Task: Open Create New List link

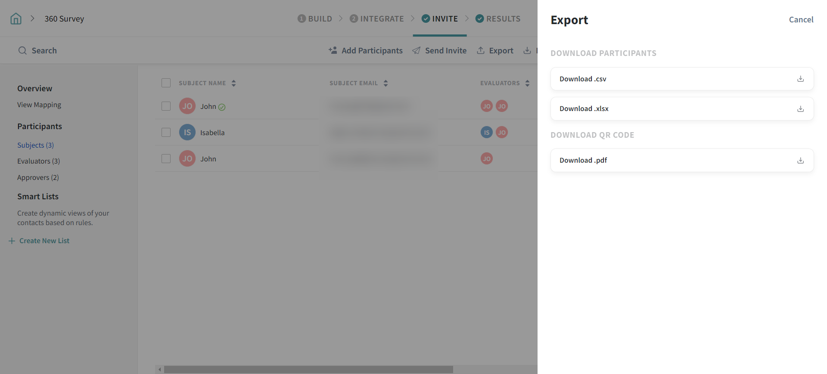Action: pos(44,241)
